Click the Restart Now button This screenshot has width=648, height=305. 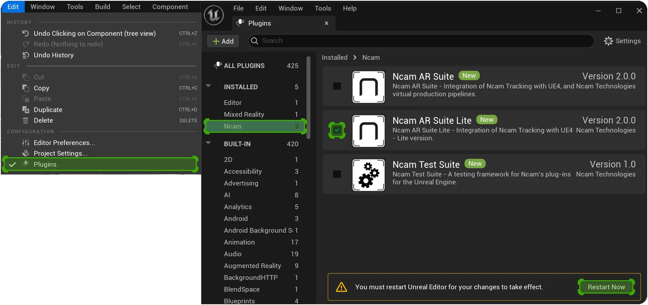[606, 287]
